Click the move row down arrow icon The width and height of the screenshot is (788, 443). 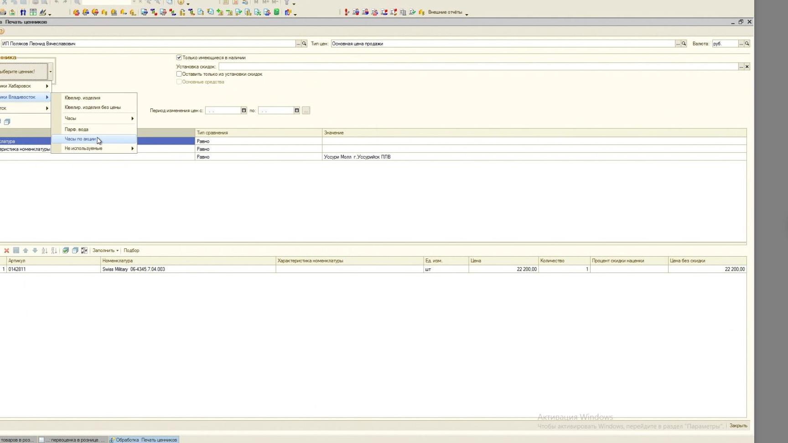35,250
